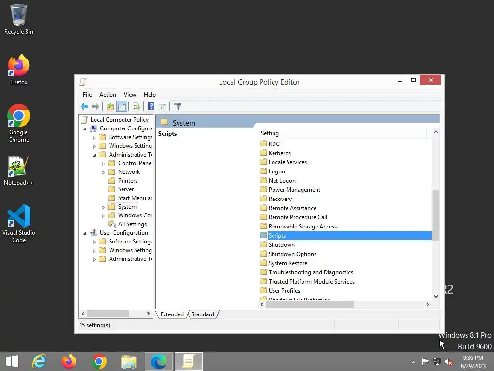Image resolution: width=494 pixels, height=371 pixels.
Task: Select Start Menu and Taskbar tree item
Action: (x=135, y=198)
